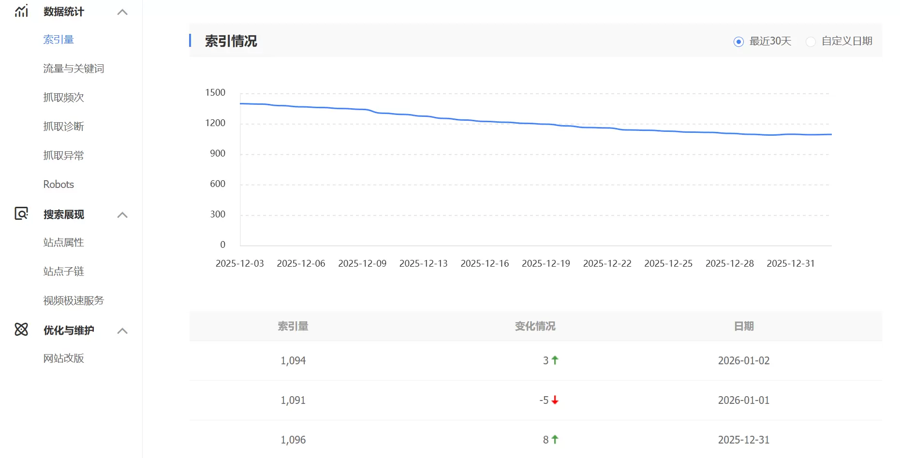The width and height of the screenshot is (900, 458).
Task: Open the Robots menu entry
Action: pos(59,185)
